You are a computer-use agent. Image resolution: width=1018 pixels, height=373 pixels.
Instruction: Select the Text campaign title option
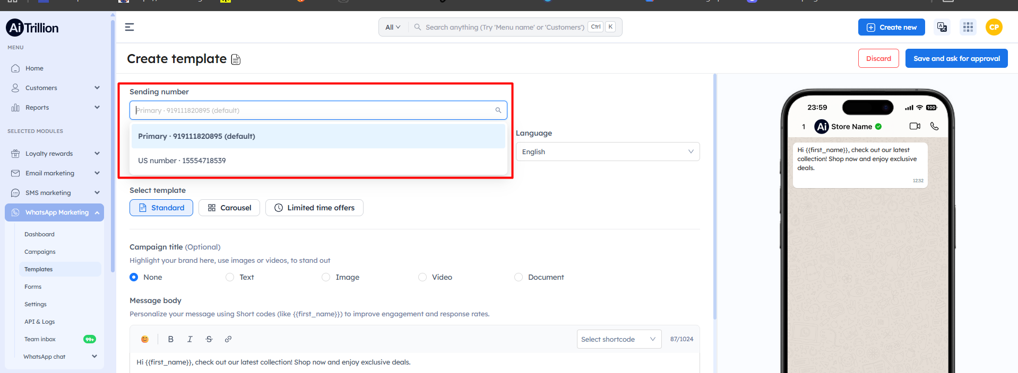230,277
